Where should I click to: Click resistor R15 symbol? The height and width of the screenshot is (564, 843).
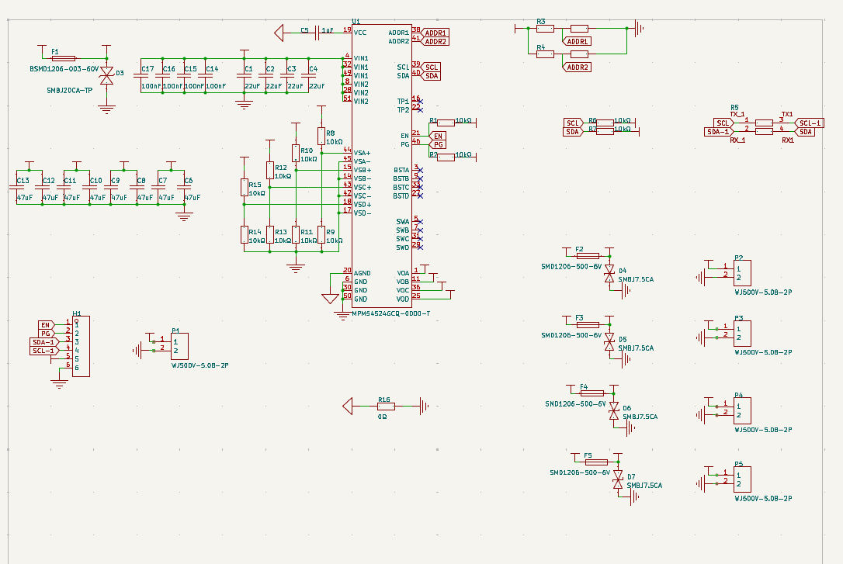pos(244,187)
